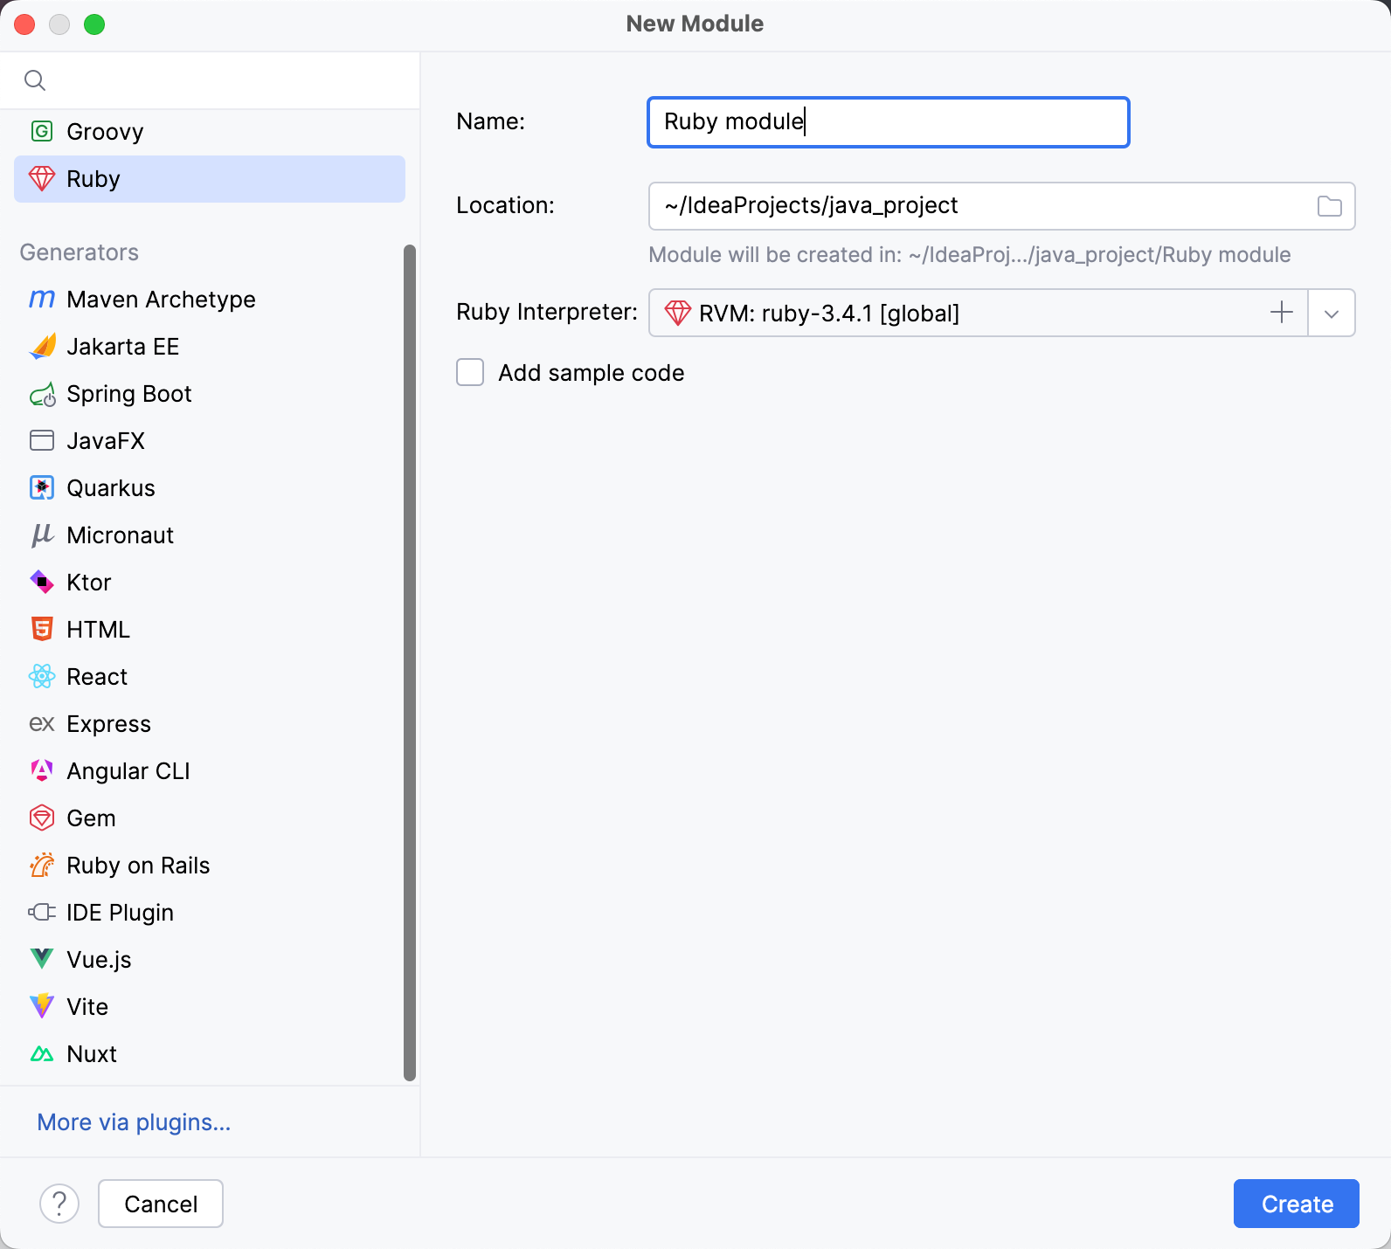Choose the Vue.js generator
This screenshot has height=1249, width=1391.
(x=99, y=960)
